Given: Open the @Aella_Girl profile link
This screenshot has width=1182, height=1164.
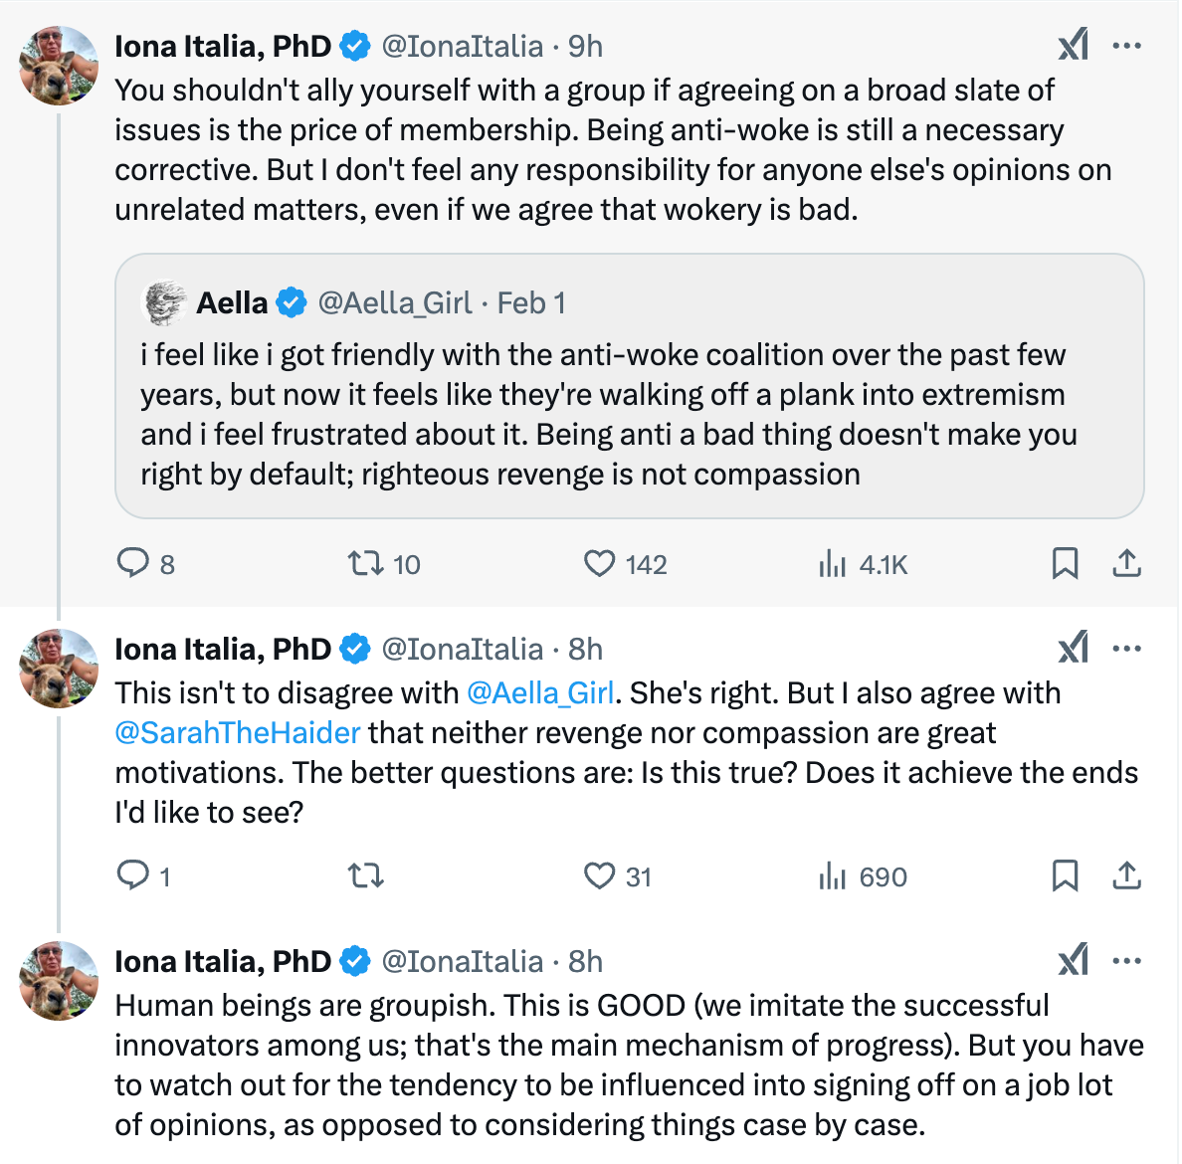Looking at the screenshot, I should 541,692.
